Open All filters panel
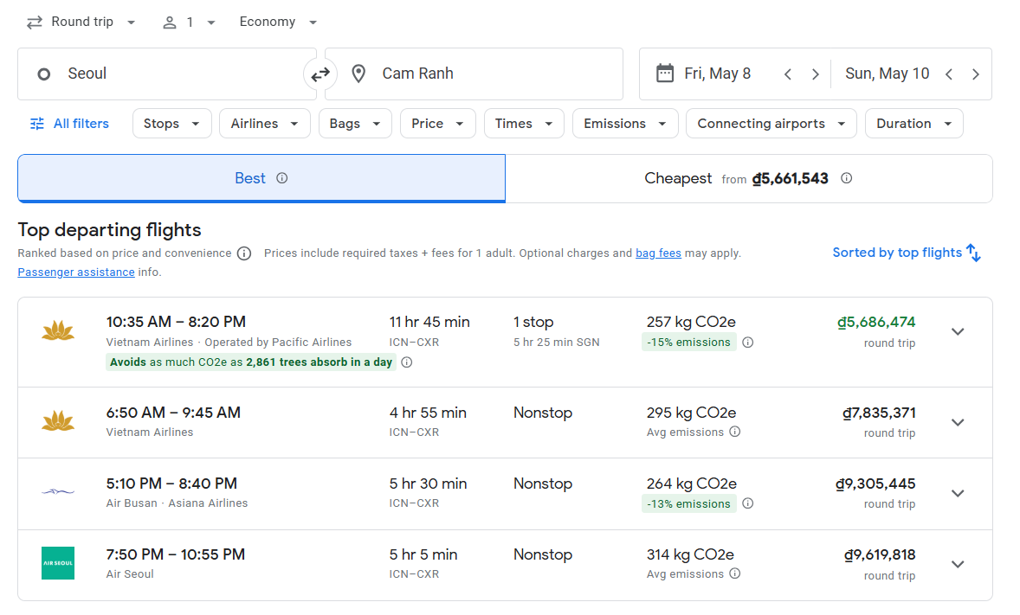The image size is (1020, 615). tap(69, 124)
